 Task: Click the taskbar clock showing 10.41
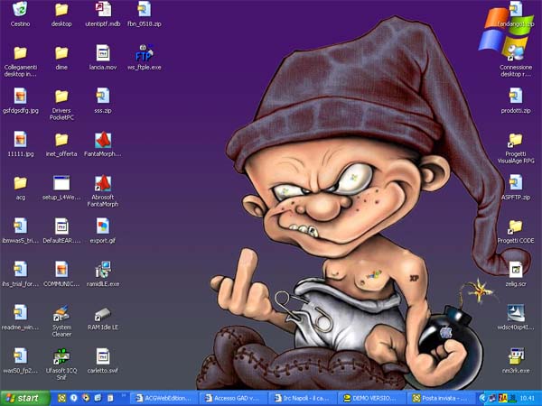pyautogui.click(x=528, y=399)
